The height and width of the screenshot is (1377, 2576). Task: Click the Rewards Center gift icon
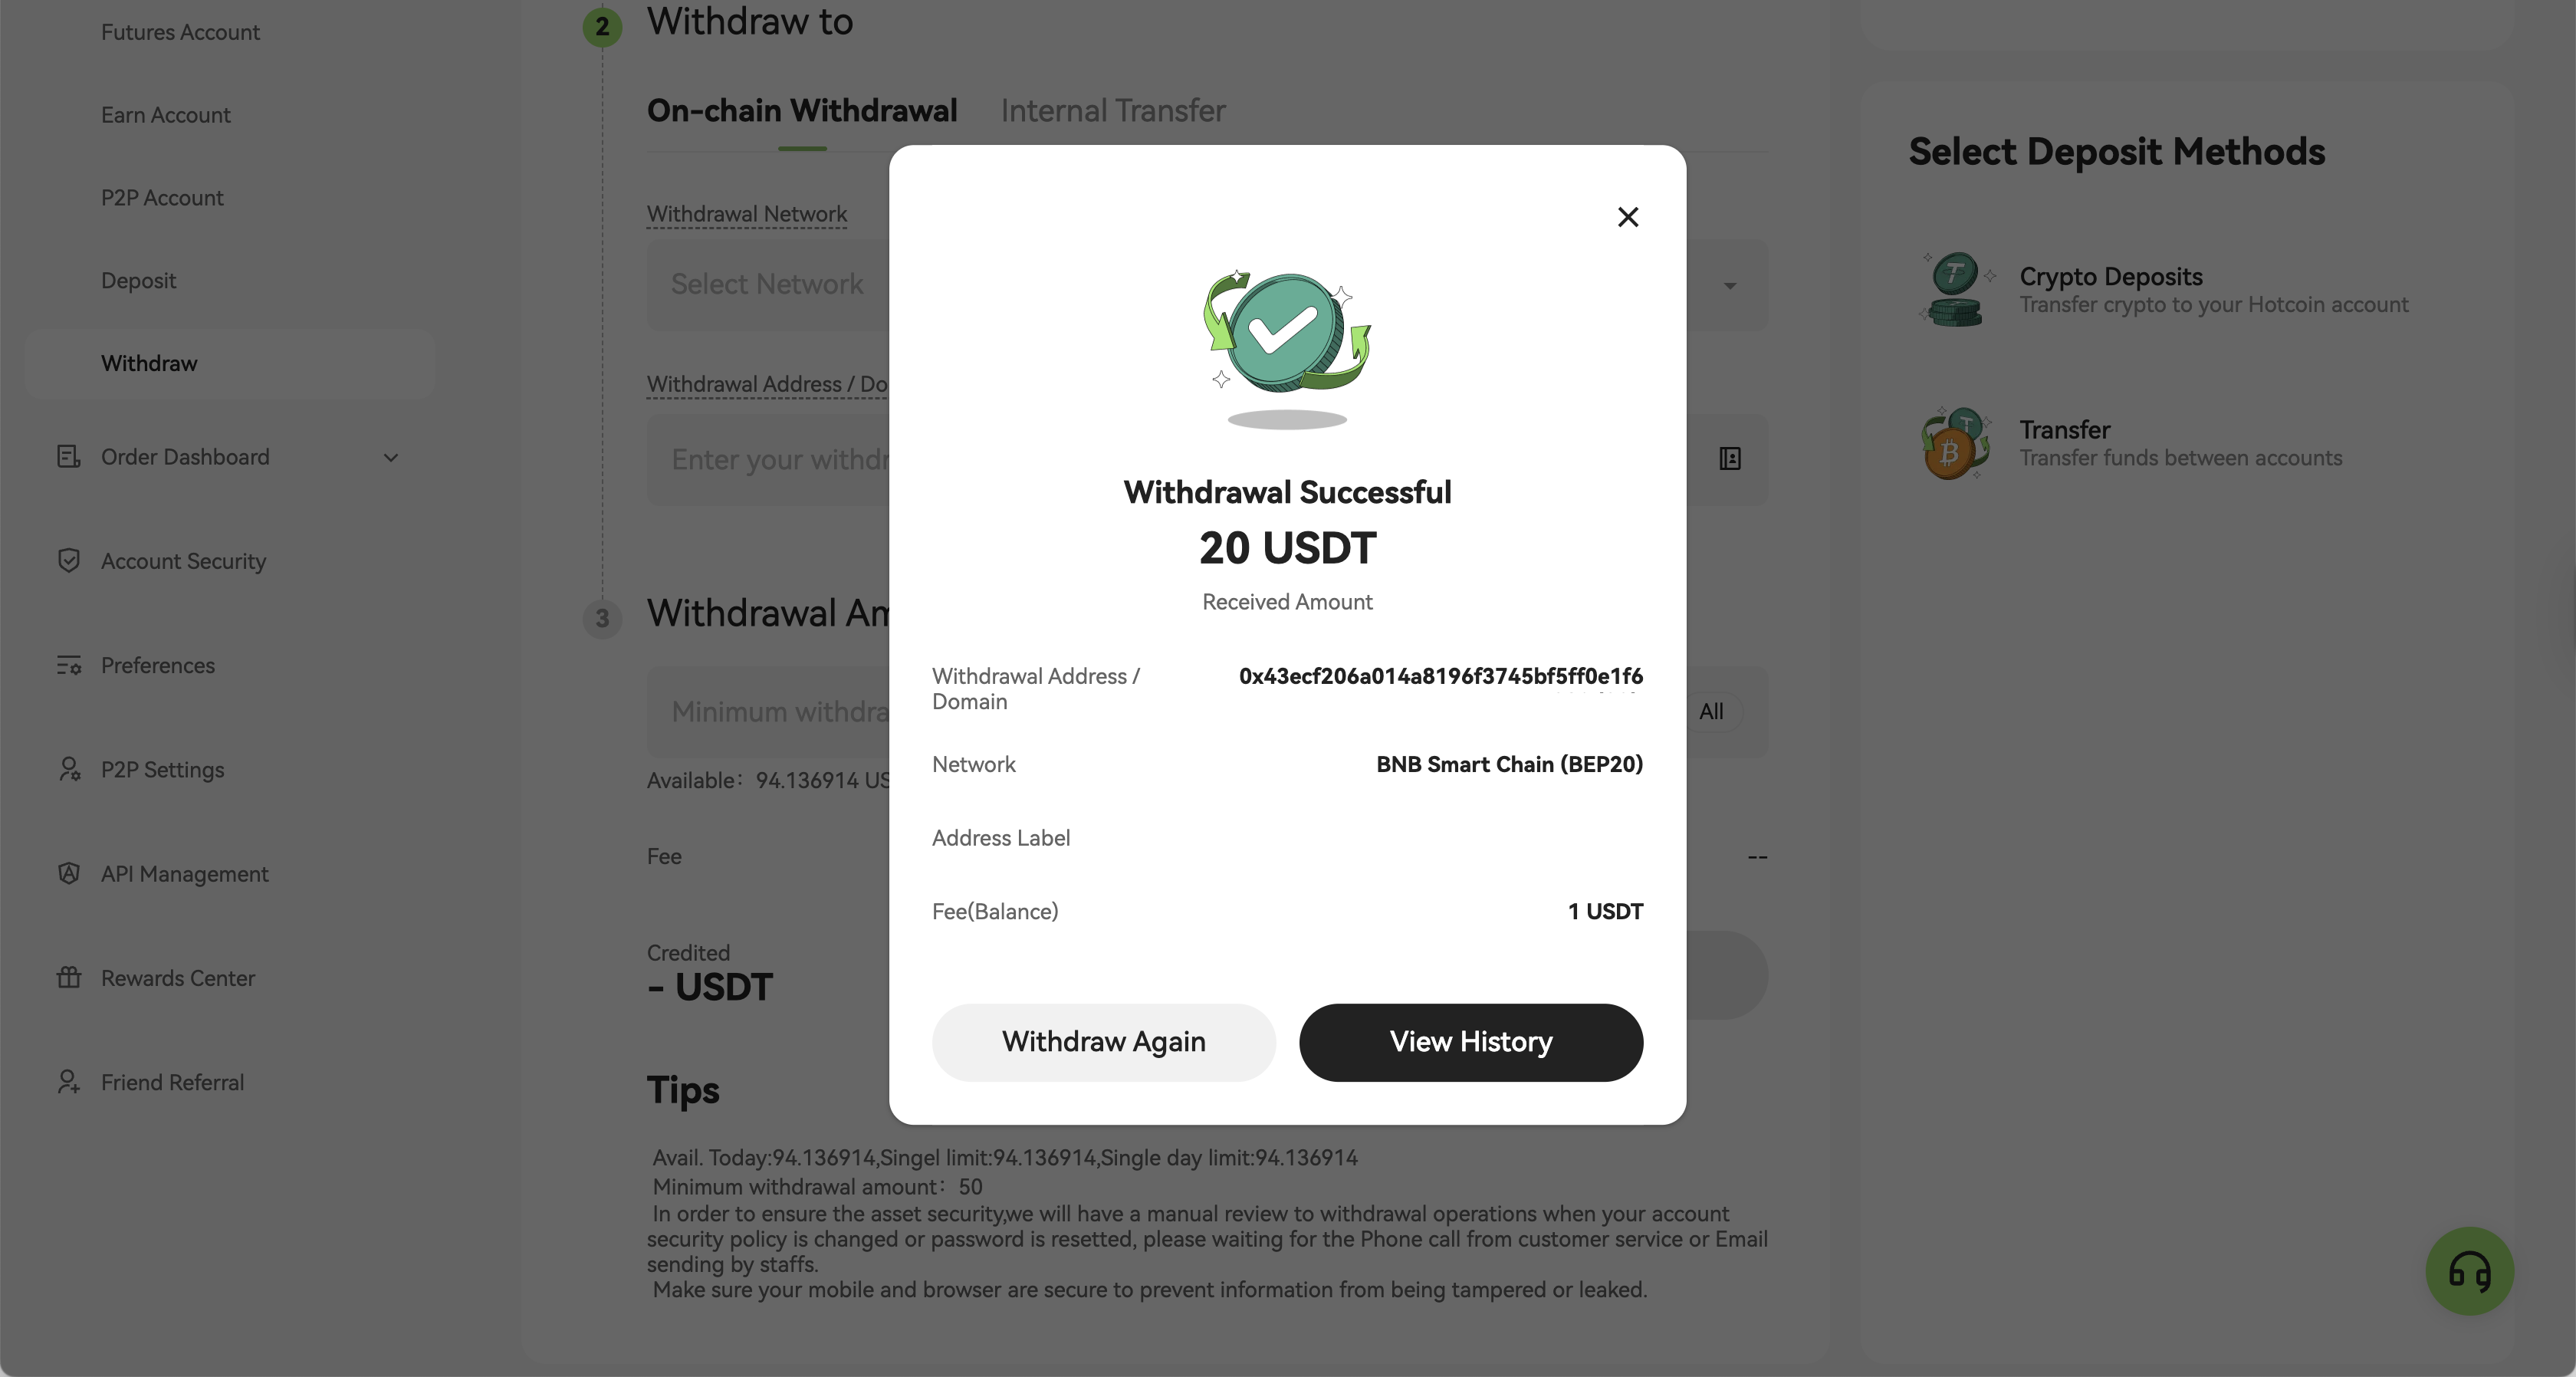(x=69, y=977)
